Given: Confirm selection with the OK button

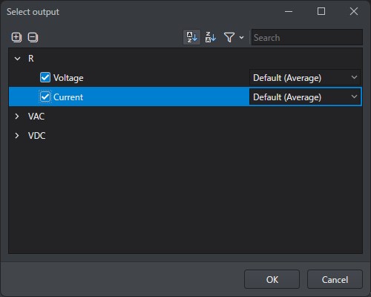Looking at the screenshot, I should [x=272, y=279].
